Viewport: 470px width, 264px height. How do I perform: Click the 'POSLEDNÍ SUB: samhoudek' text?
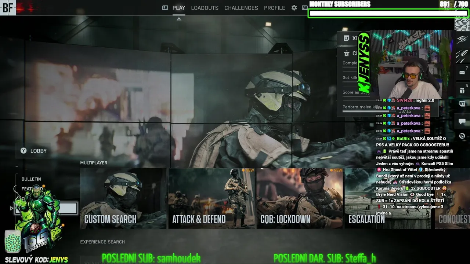click(x=151, y=258)
